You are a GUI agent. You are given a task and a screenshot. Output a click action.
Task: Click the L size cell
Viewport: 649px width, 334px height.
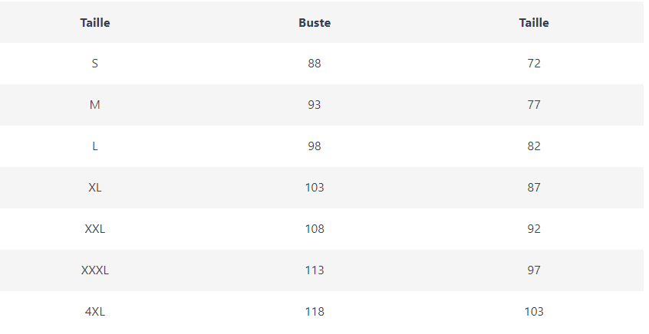[95, 146]
